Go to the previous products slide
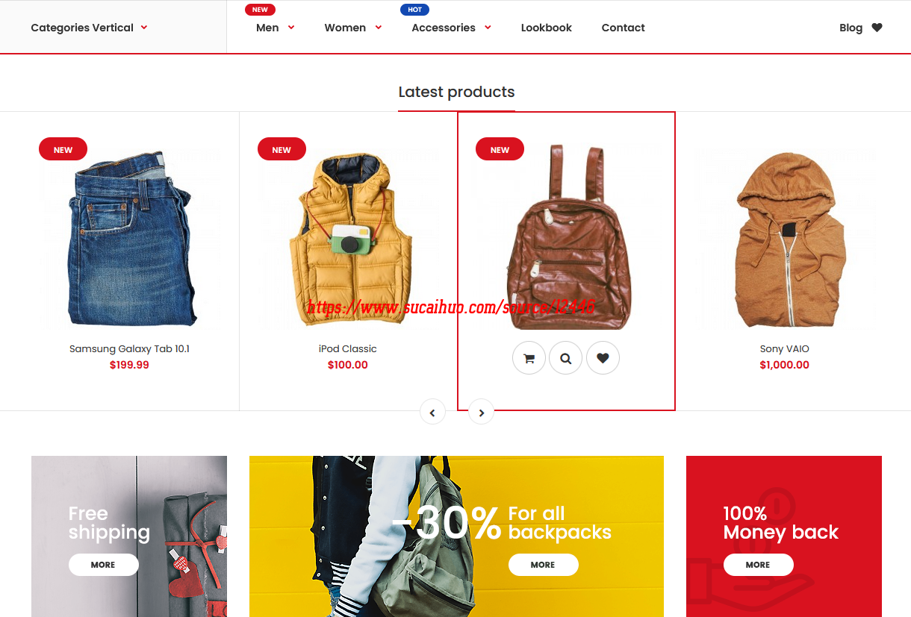Screen dimensions: 911x617 coord(432,412)
